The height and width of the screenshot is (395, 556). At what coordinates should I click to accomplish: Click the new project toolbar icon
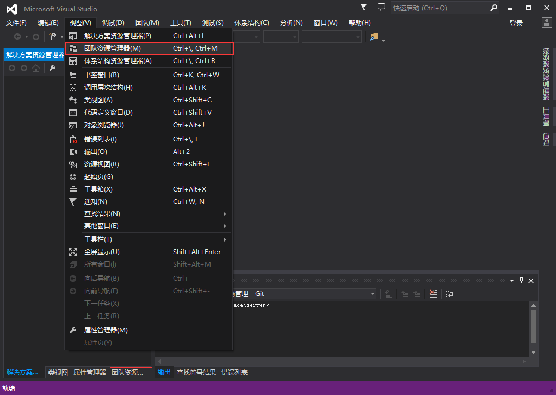coord(52,36)
